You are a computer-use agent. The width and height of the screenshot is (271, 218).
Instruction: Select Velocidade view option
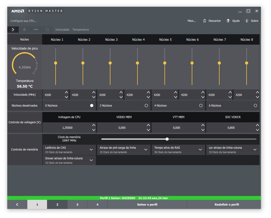click(62, 30)
